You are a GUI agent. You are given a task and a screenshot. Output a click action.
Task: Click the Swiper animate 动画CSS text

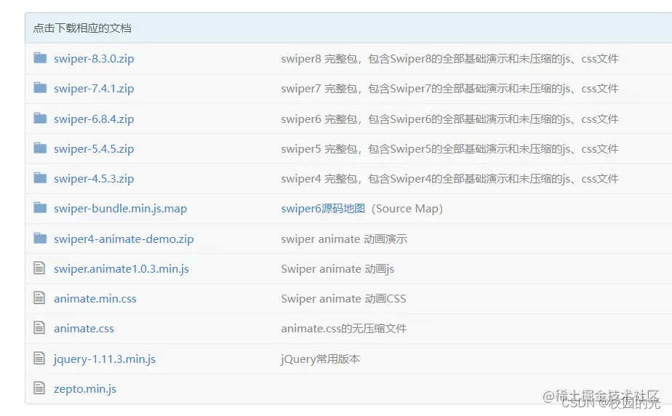coord(343,299)
